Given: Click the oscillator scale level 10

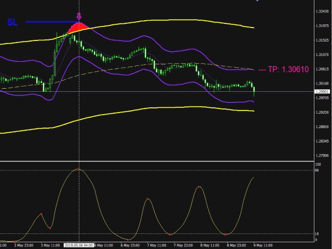Looking at the screenshot, I should [x=317, y=234].
